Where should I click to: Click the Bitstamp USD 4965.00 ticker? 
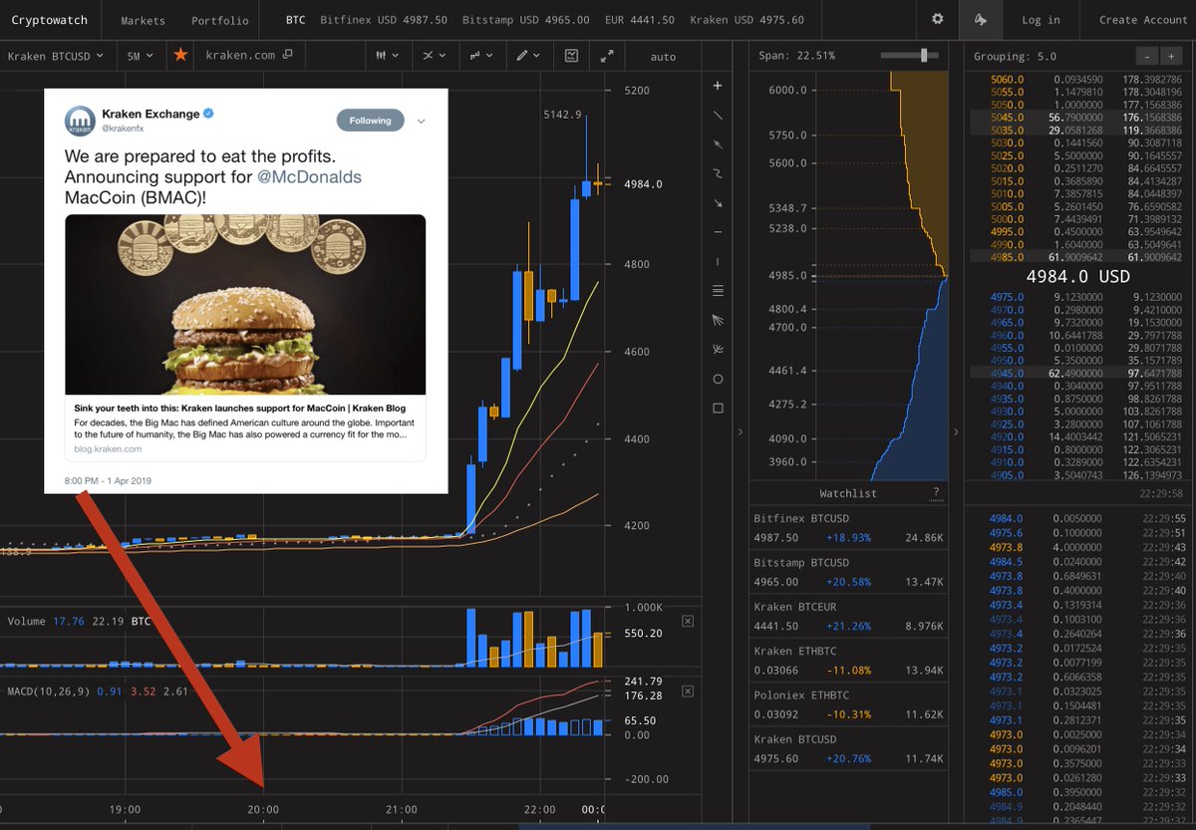coord(526,20)
